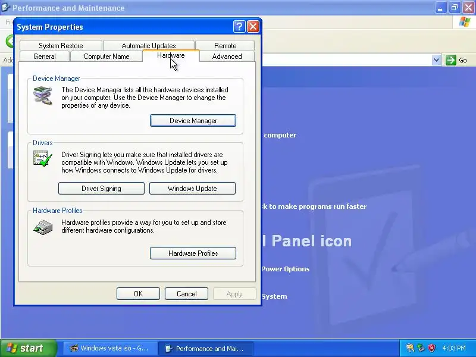Confirm the dialog with OK
Image resolution: width=476 pixels, height=357 pixels.
point(138,293)
